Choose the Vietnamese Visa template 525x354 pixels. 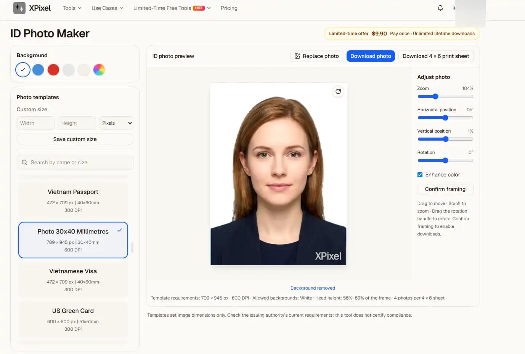pyautogui.click(x=73, y=280)
